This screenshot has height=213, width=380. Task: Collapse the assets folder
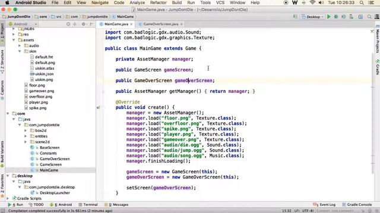[14, 40]
